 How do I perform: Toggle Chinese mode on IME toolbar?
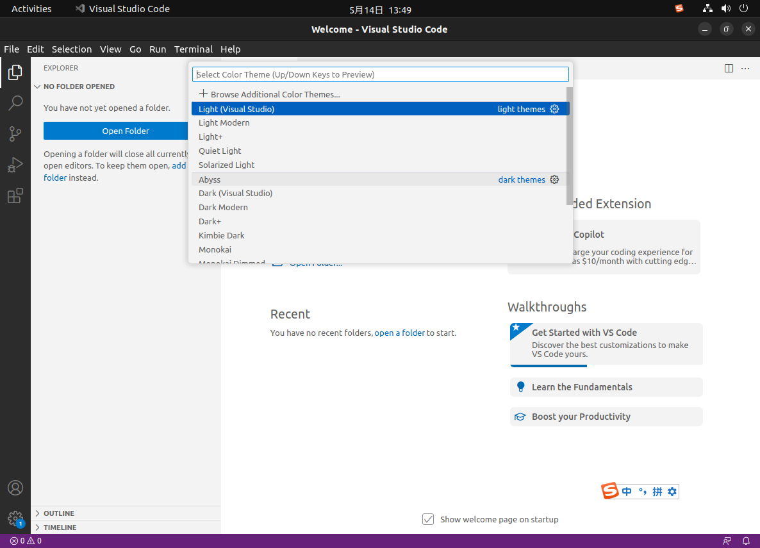coord(627,492)
